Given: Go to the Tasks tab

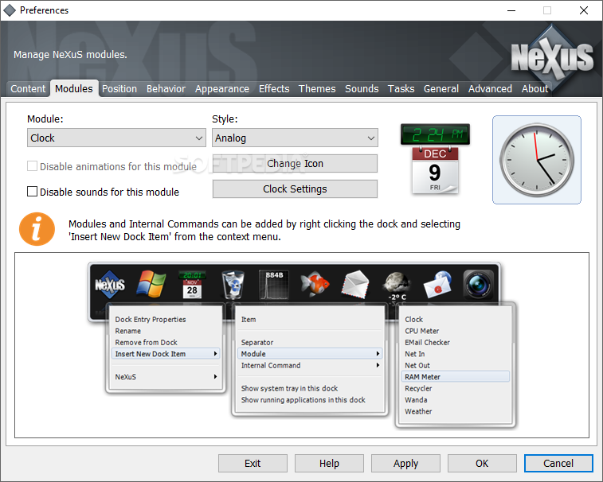Looking at the screenshot, I should [401, 89].
